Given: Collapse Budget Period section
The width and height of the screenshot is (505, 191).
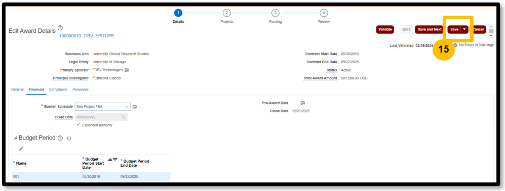Looking at the screenshot, I should click(15, 138).
